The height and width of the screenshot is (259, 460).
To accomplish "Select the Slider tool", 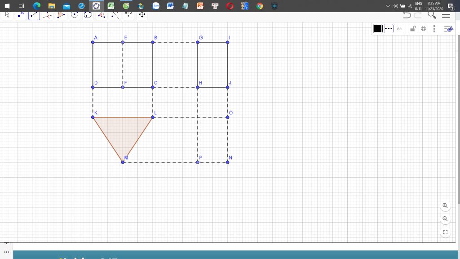I will point(128,15).
